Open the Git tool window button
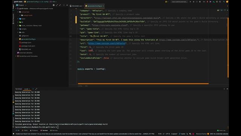241x136 pixels. click(x=18, y=130)
